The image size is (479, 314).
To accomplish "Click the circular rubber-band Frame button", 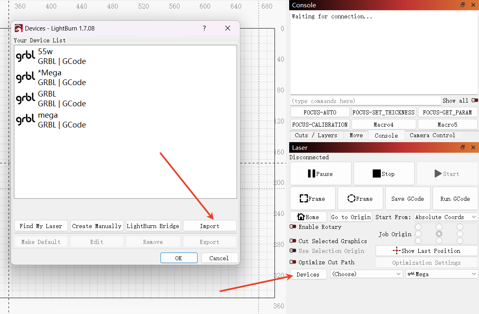I will click(360, 199).
